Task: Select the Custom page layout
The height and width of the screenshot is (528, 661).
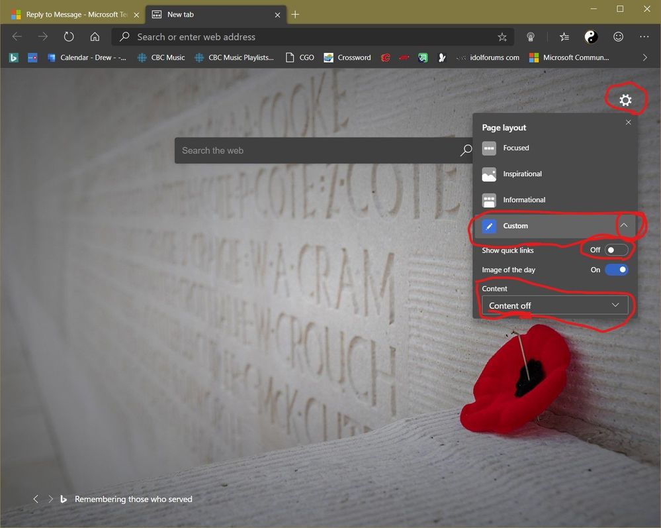Action: click(x=554, y=226)
